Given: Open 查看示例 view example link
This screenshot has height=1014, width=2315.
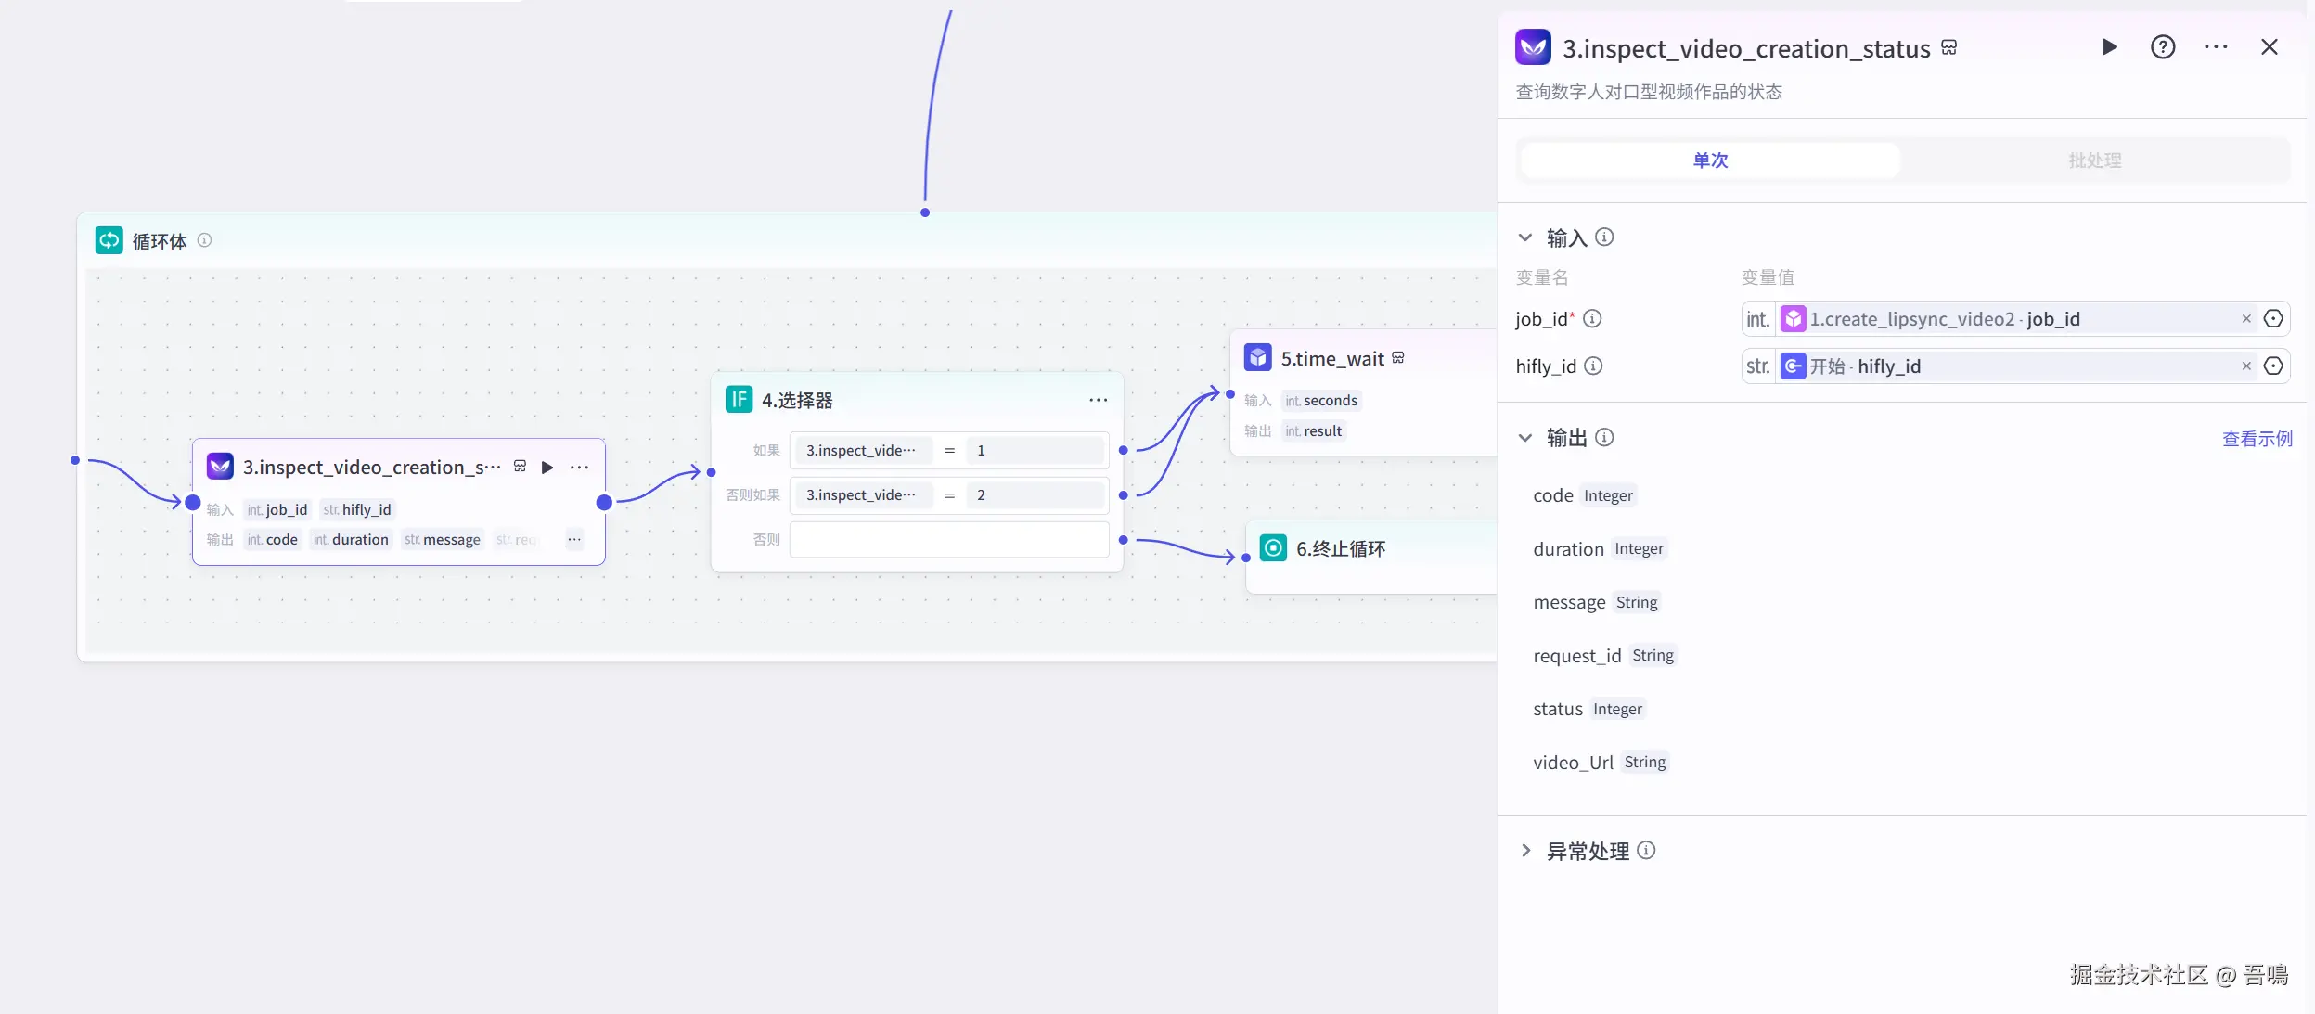Looking at the screenshot, I should point(2257,439).
